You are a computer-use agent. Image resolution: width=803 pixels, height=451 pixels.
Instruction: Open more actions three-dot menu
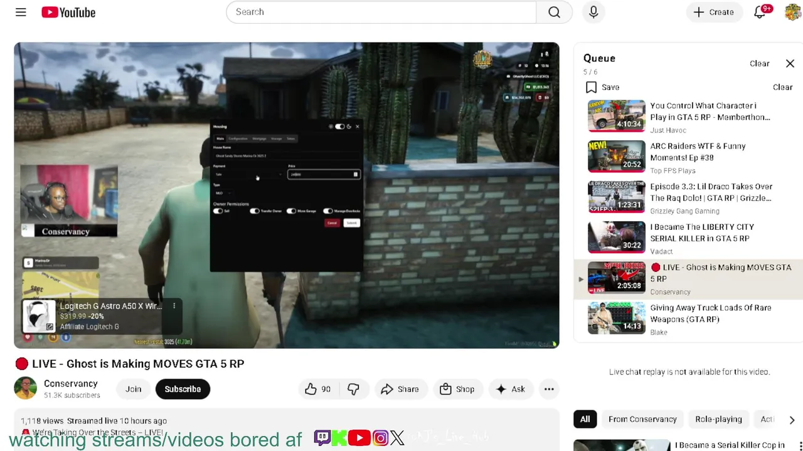tap(549, 389)
